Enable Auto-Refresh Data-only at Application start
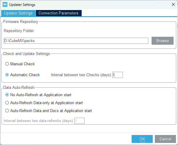Image resolution: width=178 pixels, height=145 pixels. click(x=7, y=103)
